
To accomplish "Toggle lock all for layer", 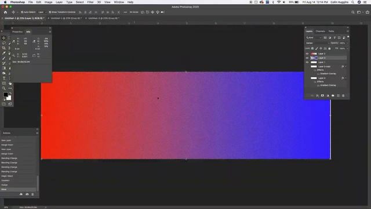I will pyautogui.click(x=329, y=48).
